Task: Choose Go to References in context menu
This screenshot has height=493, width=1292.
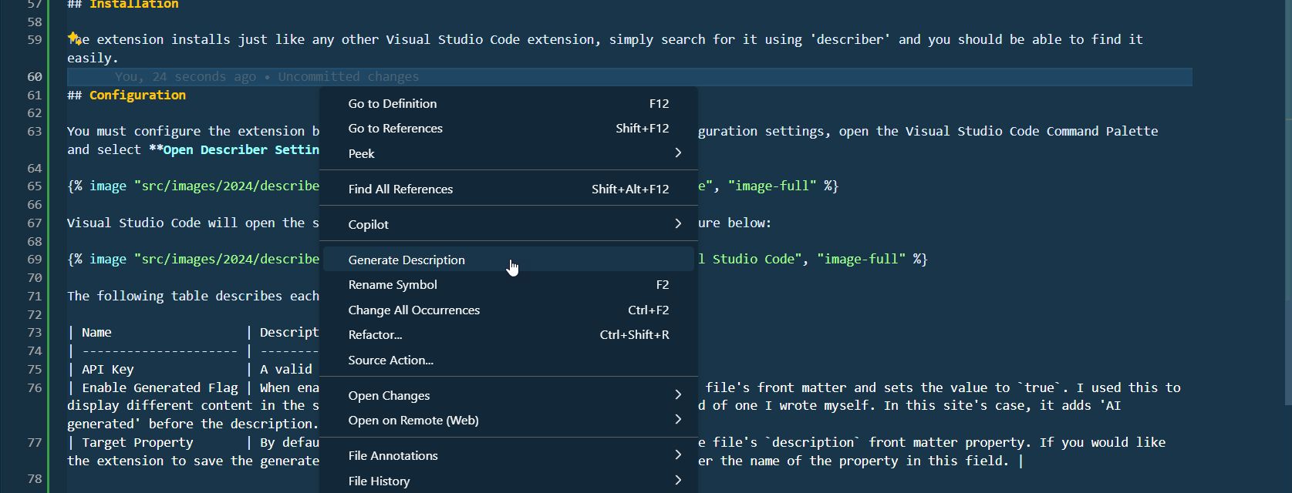Action: tap(508, 128)
